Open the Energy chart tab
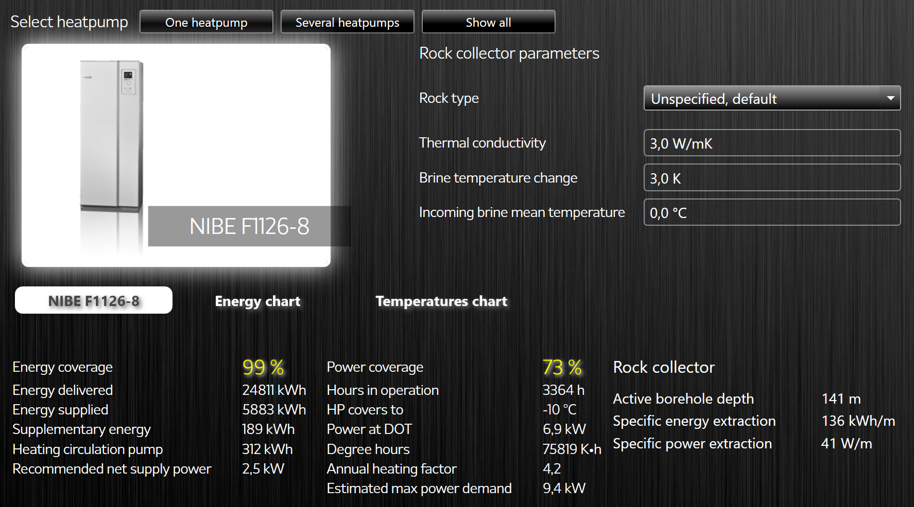 257,301
